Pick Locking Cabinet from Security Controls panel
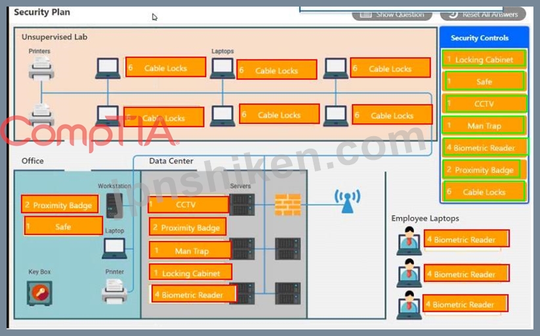The height and width of the screenshot is (336, 540). click(x=484, y=59)
